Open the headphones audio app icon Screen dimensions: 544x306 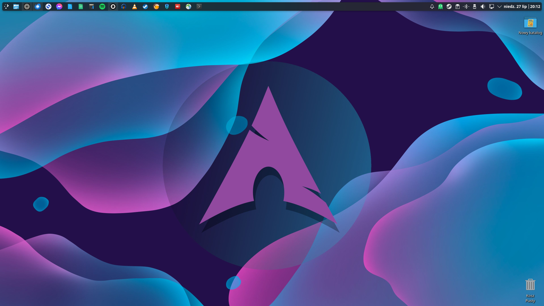click(x=124, y=6)
